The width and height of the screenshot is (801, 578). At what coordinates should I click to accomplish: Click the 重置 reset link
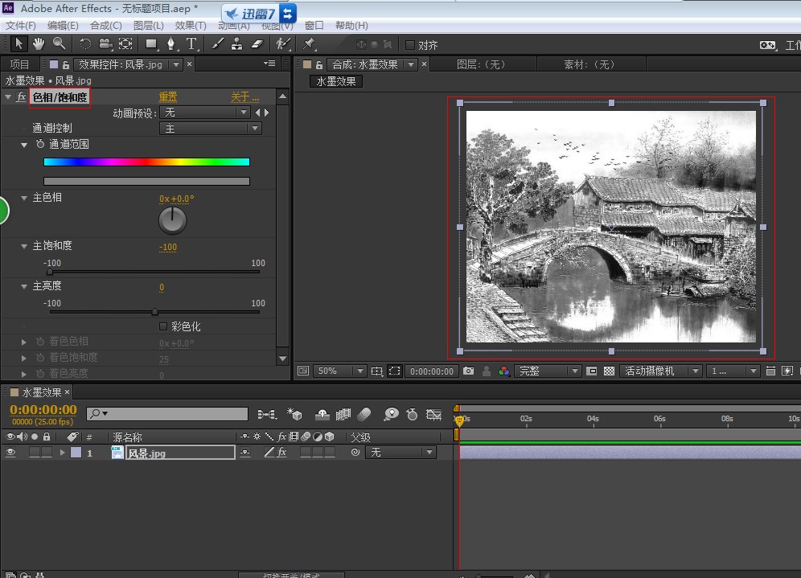click(167, 97)
